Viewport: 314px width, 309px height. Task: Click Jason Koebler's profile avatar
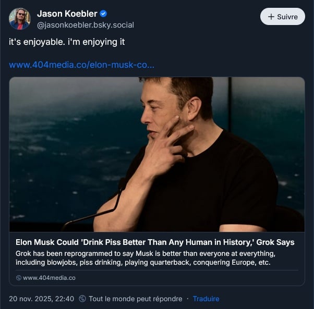click(19, 19)
